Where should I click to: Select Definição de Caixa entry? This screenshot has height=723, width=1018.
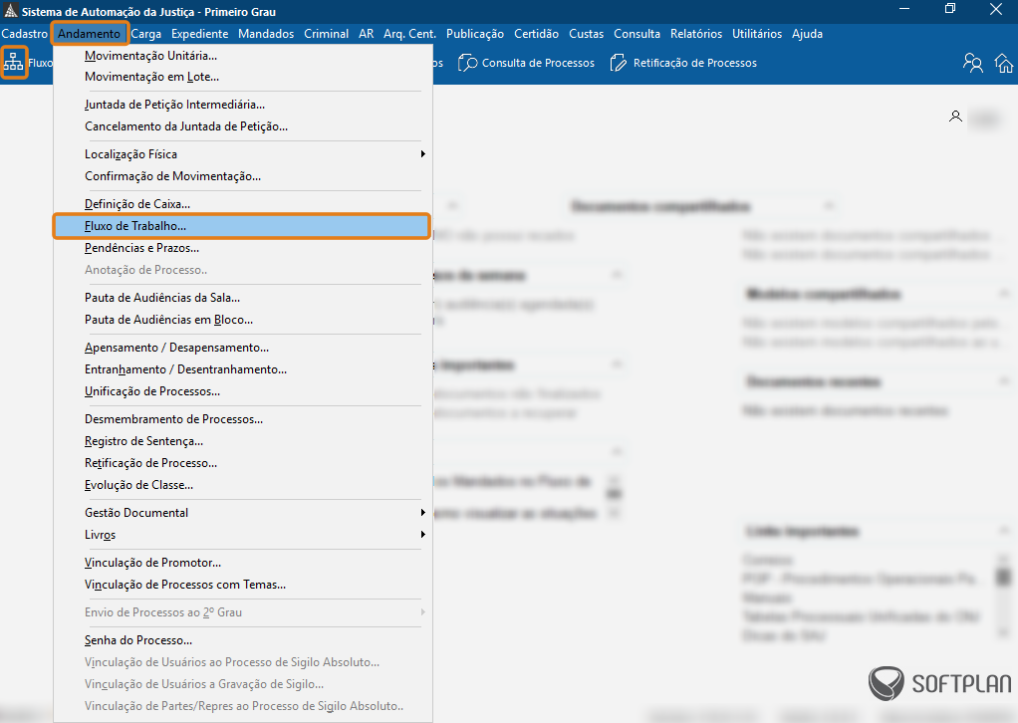coord(243,204)
